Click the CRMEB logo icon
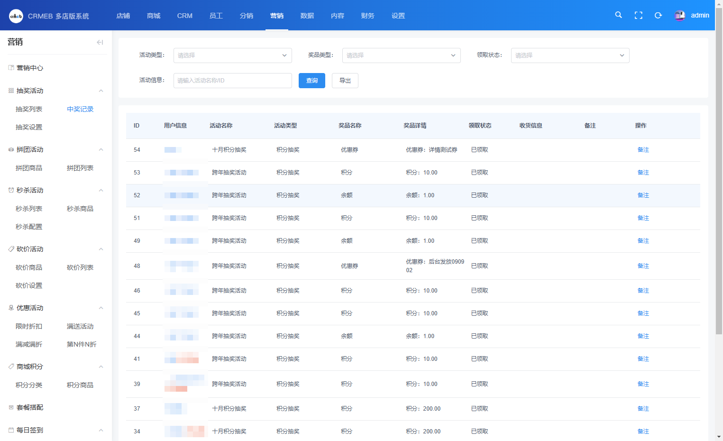Viewport: 723px width, 441px height. coord(16,16)
